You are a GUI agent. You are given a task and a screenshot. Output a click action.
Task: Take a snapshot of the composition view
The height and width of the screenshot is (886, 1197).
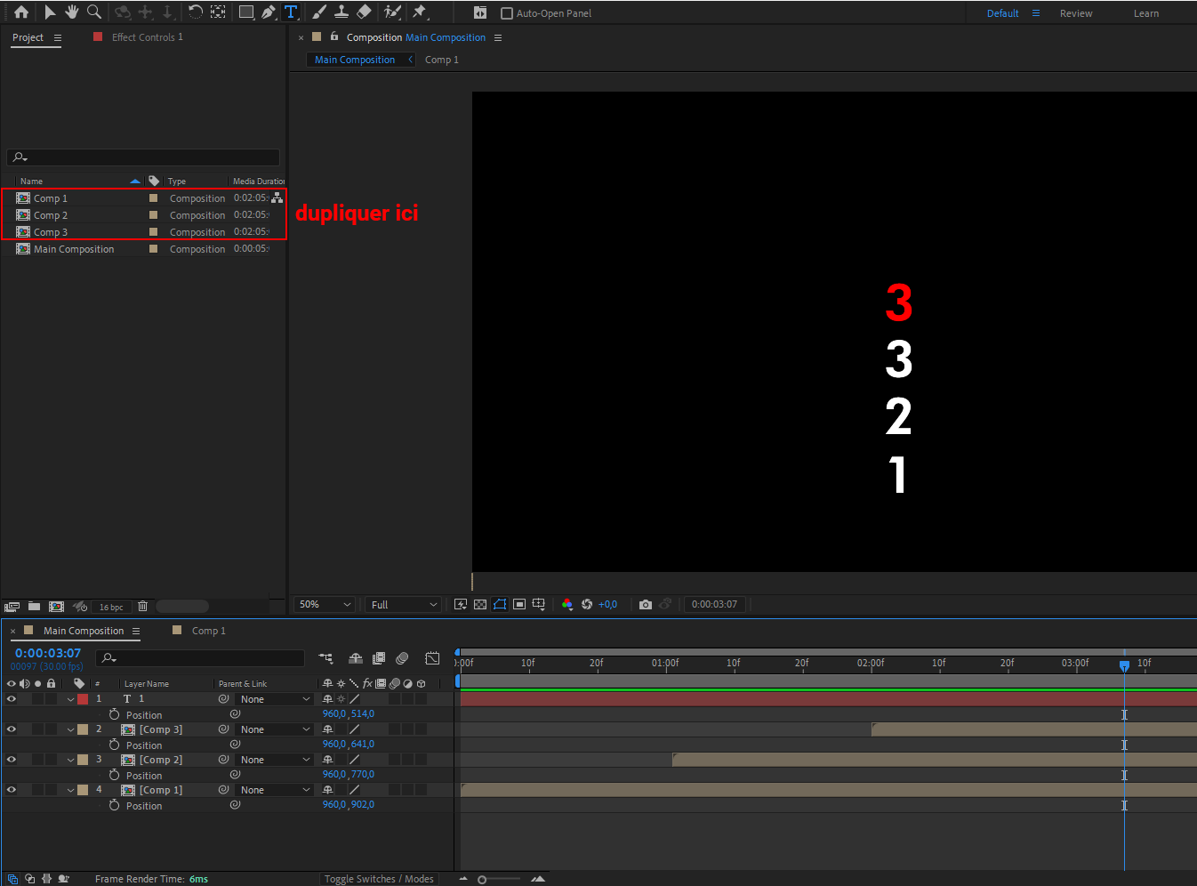point(646,604)
